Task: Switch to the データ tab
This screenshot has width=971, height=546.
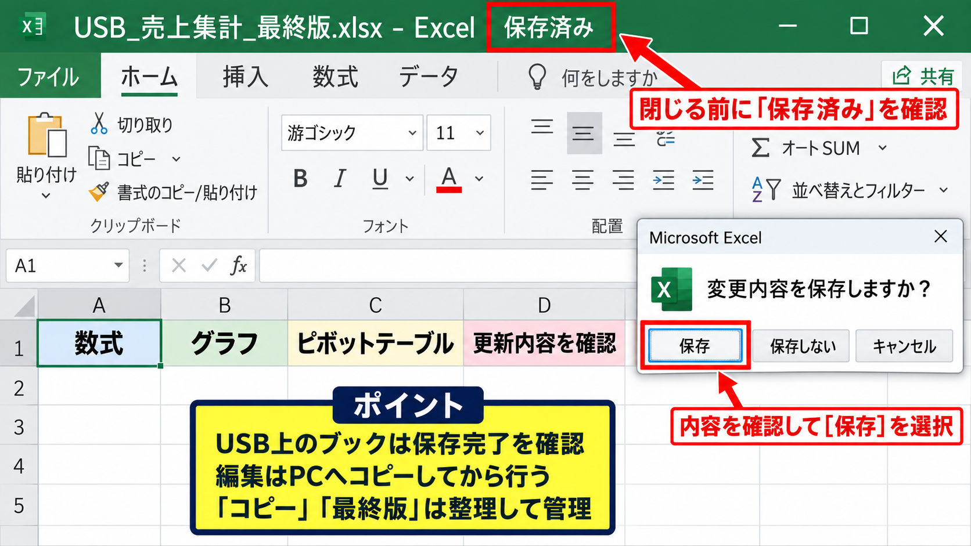Action: pos(429,76)
